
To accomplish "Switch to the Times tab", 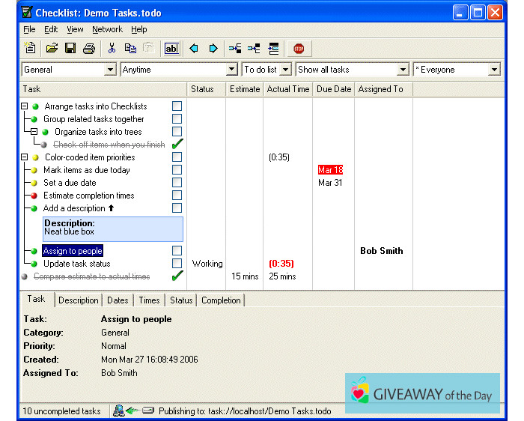I will (149, 300).
